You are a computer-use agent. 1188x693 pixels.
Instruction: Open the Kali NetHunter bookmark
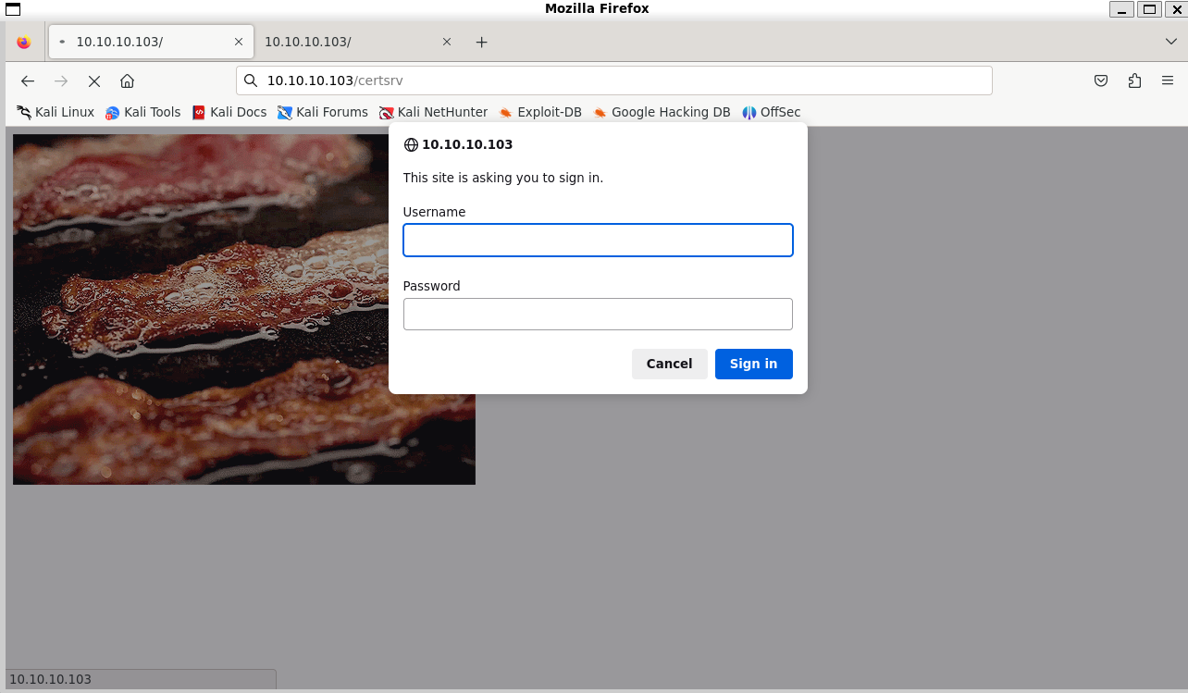click(433, 112)
